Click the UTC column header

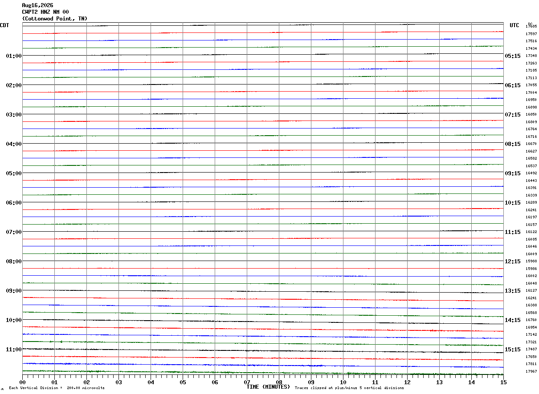tap(514, 25)
